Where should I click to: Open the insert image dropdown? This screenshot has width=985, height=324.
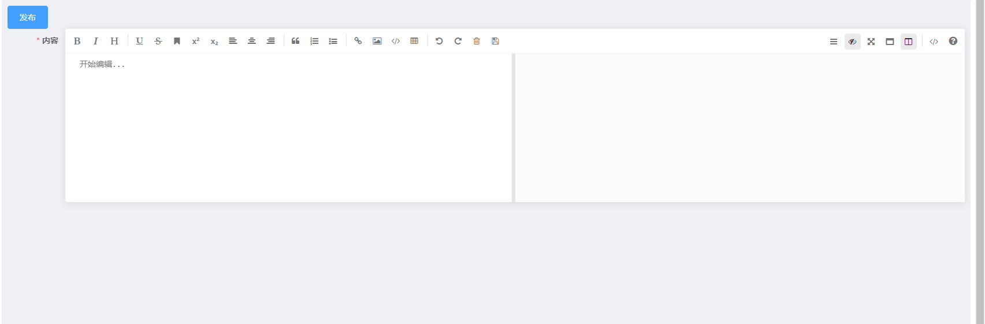(x=377, y=41)
